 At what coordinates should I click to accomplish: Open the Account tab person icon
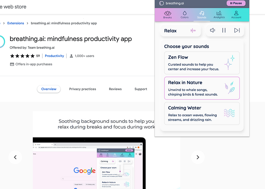coord(236,13)
